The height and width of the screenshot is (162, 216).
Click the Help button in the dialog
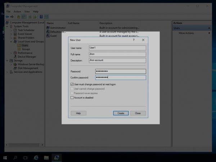point(78,113)
